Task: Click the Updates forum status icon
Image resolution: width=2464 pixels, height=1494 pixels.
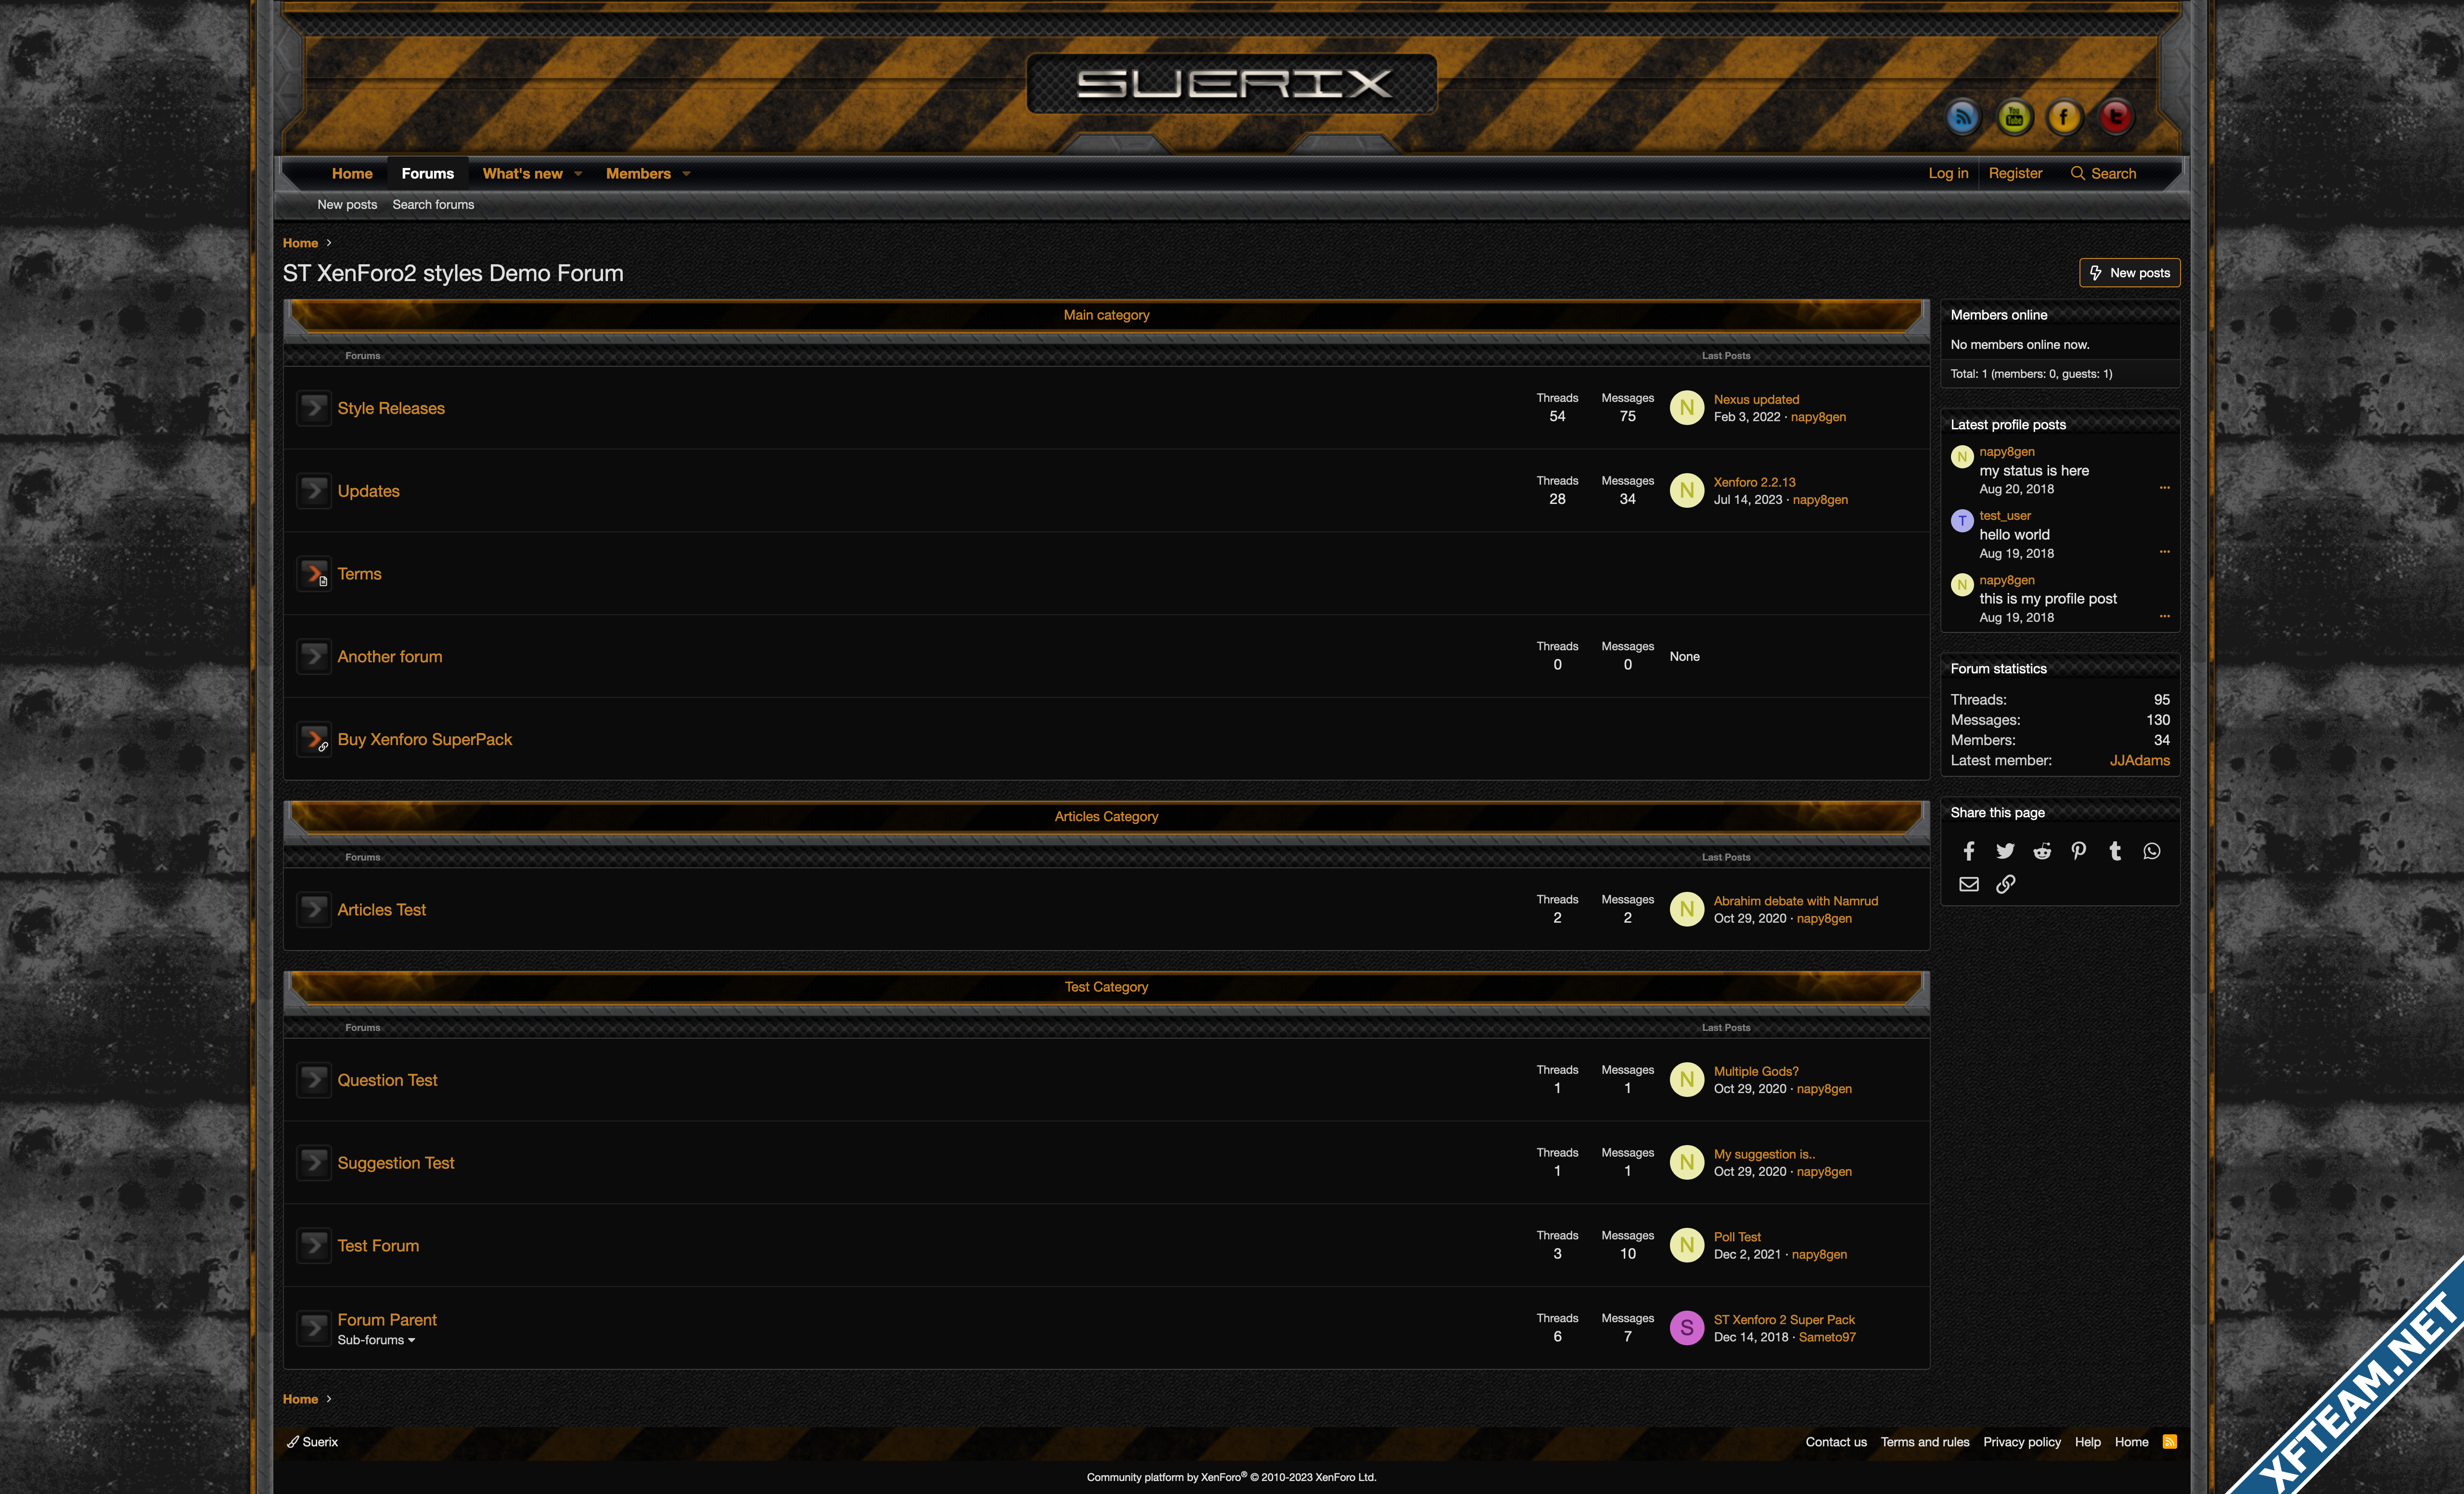Action: pos(314,491)
